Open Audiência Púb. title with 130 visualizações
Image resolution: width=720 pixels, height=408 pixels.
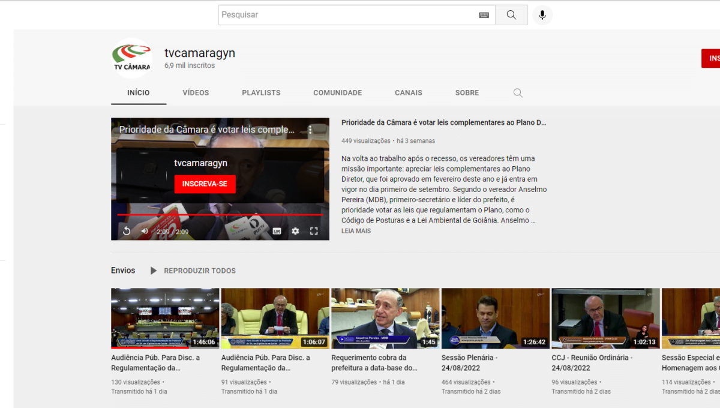tap(156, 363)
